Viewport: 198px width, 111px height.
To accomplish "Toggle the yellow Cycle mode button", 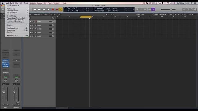I will 61,10.
